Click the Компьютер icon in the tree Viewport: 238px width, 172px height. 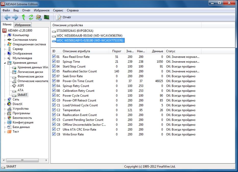click(9, 35)
